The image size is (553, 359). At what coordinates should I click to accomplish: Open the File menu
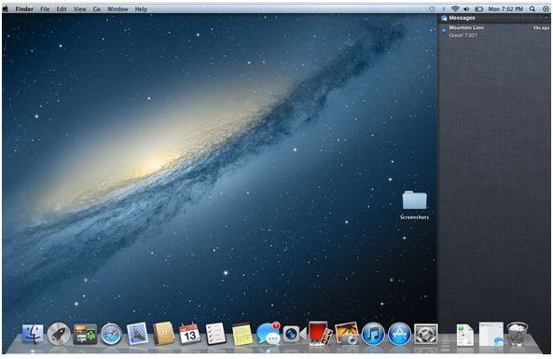[45, 9]
